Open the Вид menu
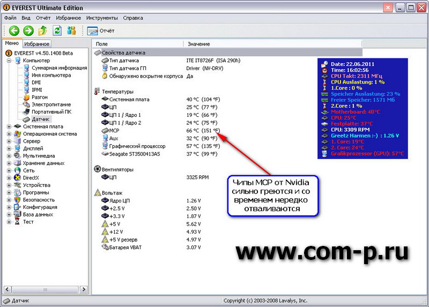This screenshot has width=429, height=307. point(26,18)
